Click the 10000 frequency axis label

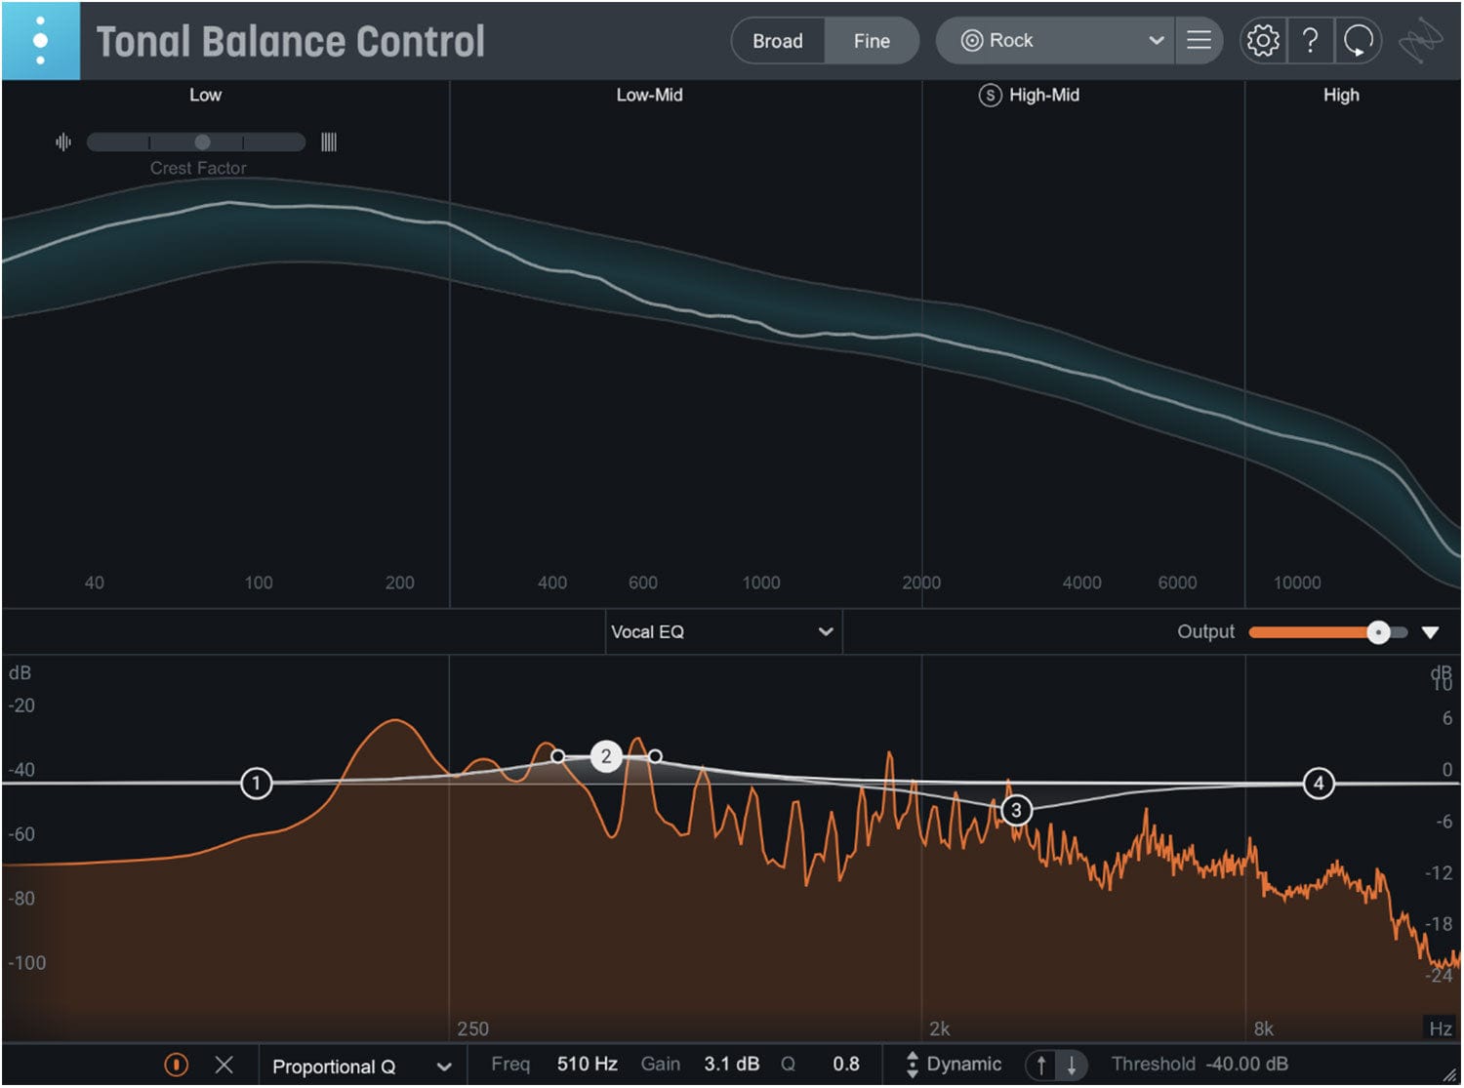point(1297,583)
